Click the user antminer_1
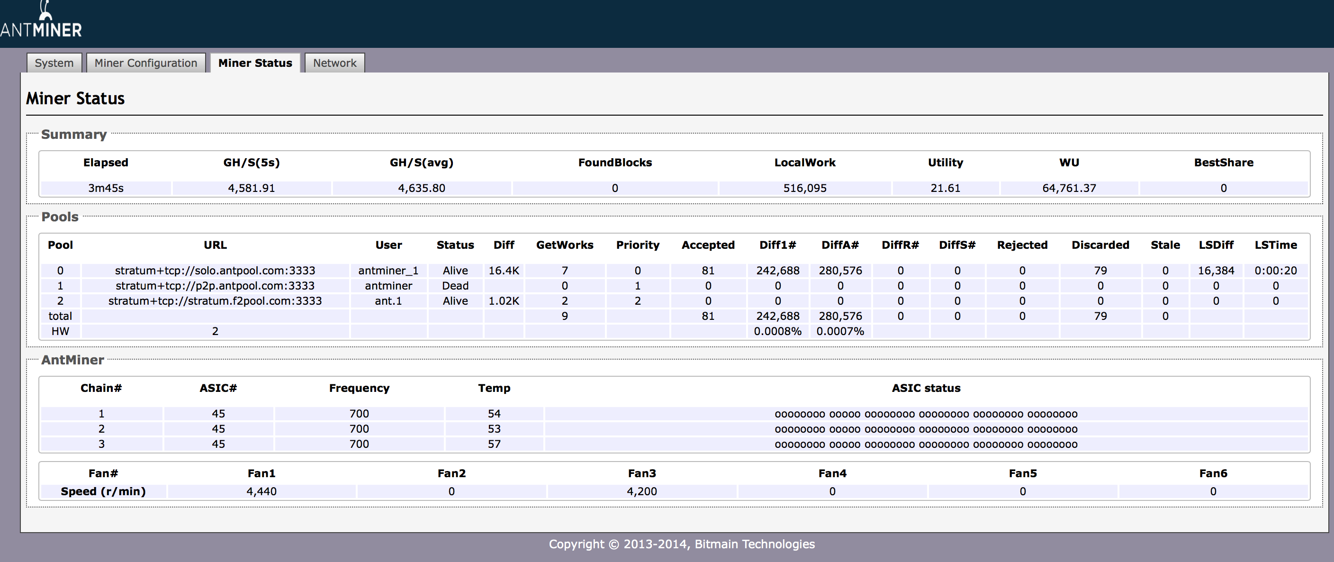Screen dimensions: 1334x562 click(388, 271)
